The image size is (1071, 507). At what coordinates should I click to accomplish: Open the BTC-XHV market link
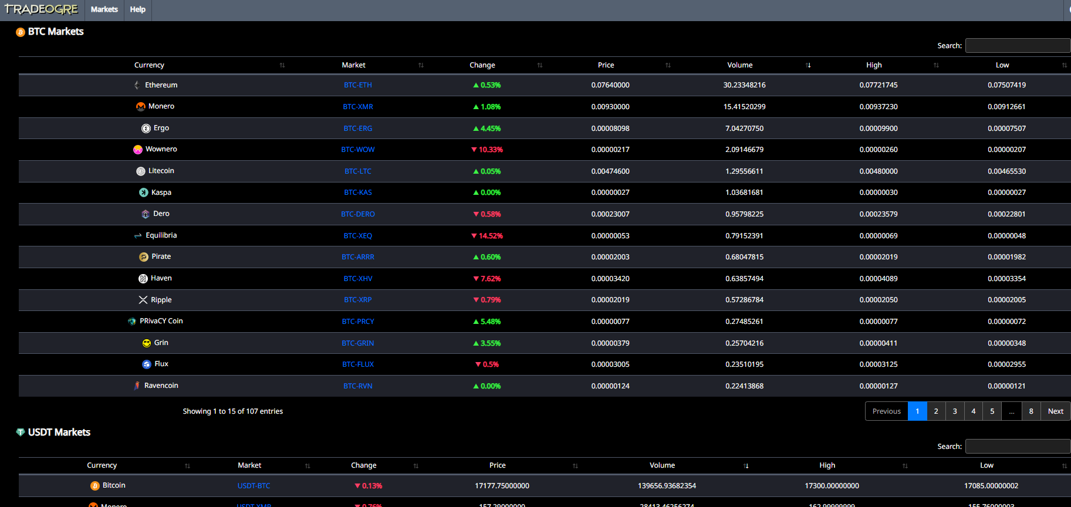(x=358, y=279)
